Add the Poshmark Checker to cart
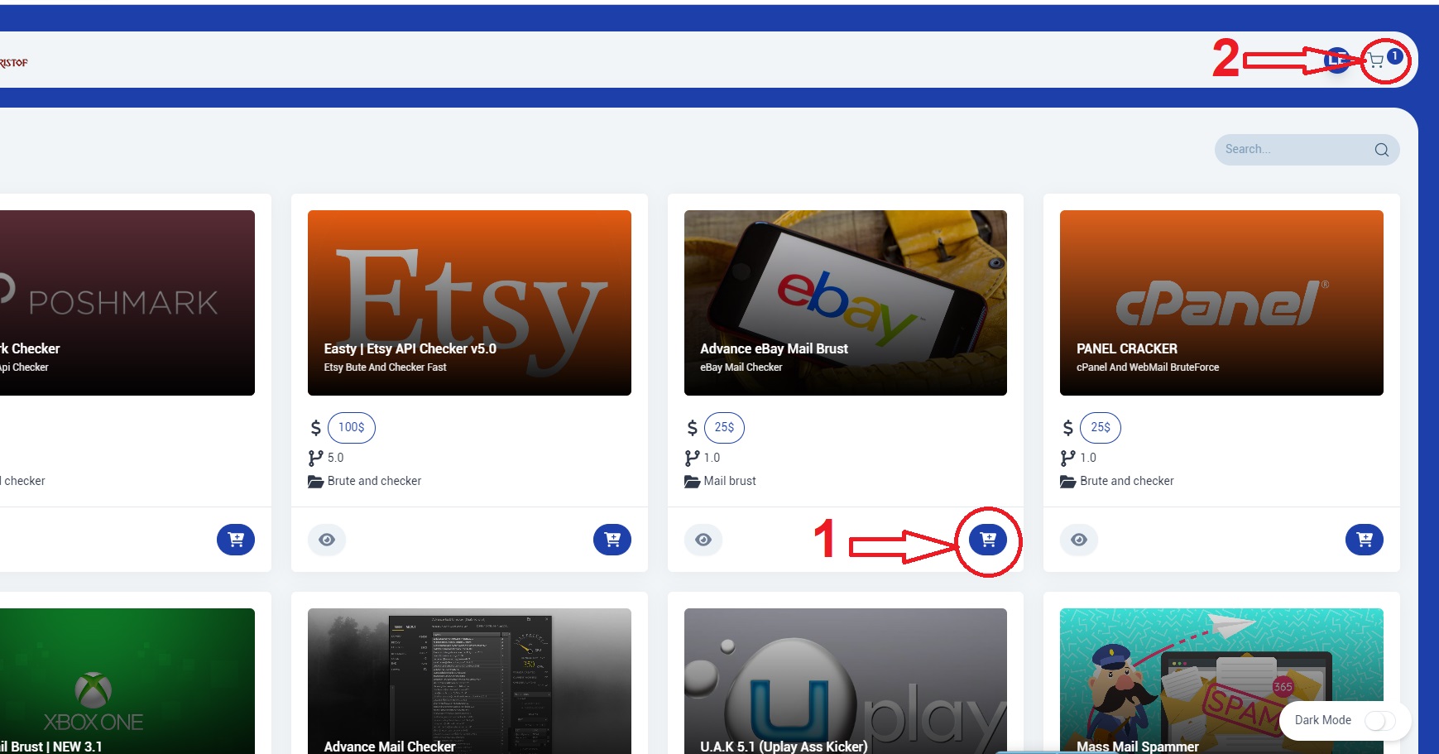Screen dimensions: 1439x754 pyautogui.click(x=236, y=540)
